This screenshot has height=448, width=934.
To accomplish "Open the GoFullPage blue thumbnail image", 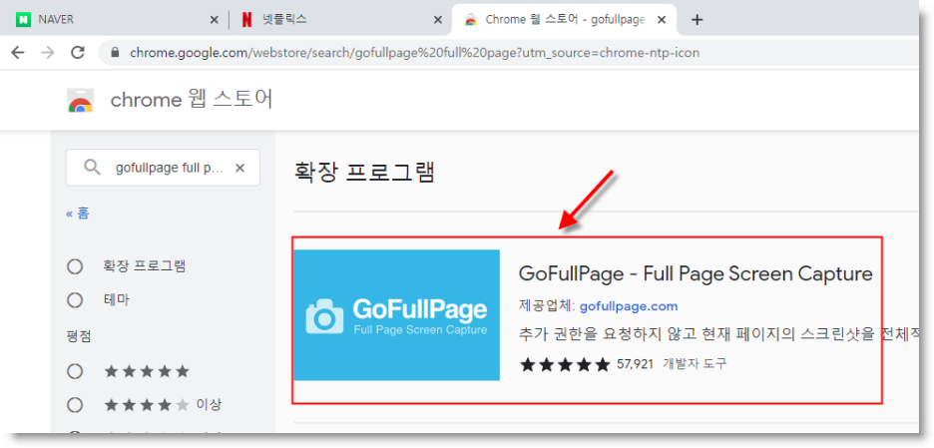I will (397, 315).
